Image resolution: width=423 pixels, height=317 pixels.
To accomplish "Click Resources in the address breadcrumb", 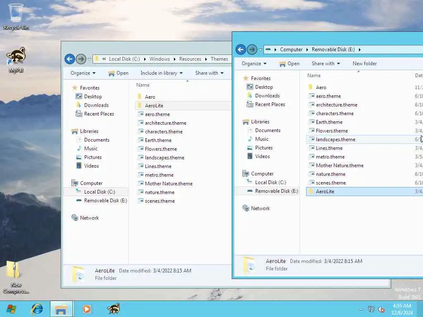I will [190, 59].
